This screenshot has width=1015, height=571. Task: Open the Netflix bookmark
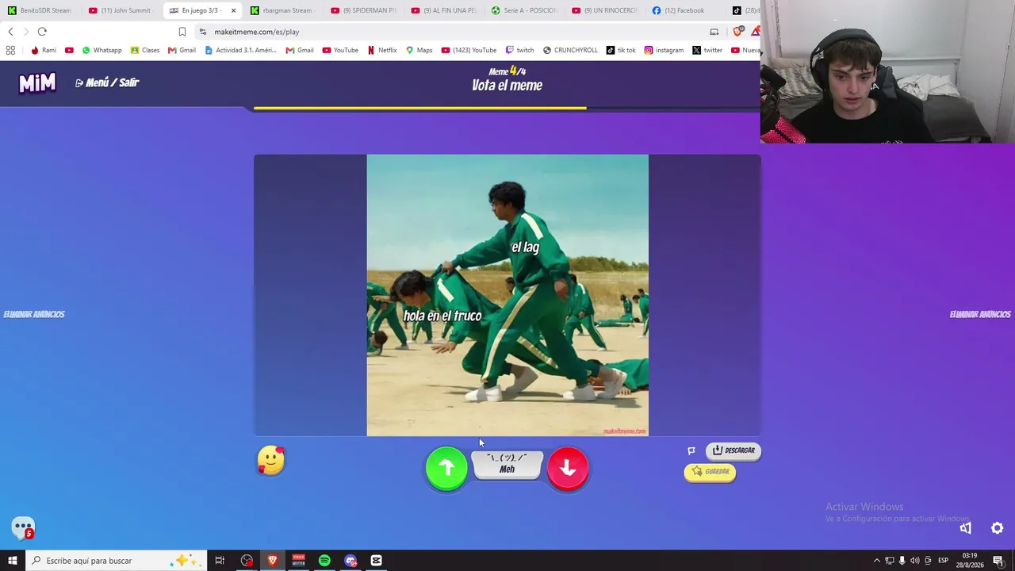[x=381, y=50]
